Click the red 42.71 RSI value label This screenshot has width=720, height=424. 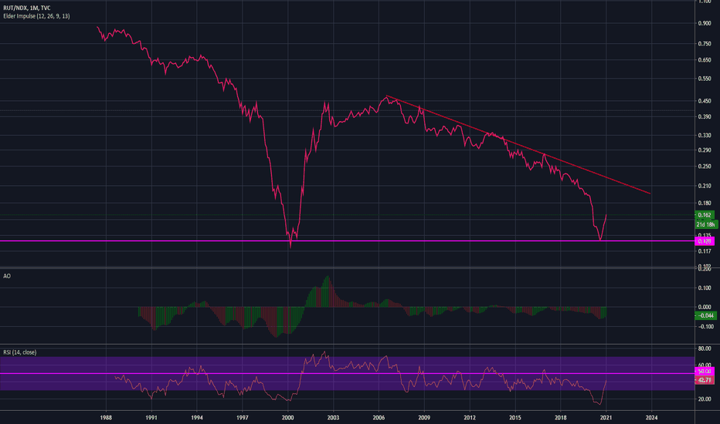coord(705,380)
